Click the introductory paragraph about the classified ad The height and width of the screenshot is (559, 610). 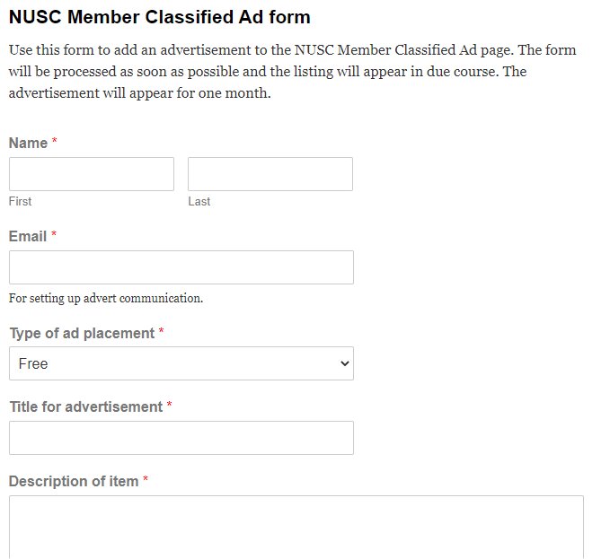tap(292, 71)
